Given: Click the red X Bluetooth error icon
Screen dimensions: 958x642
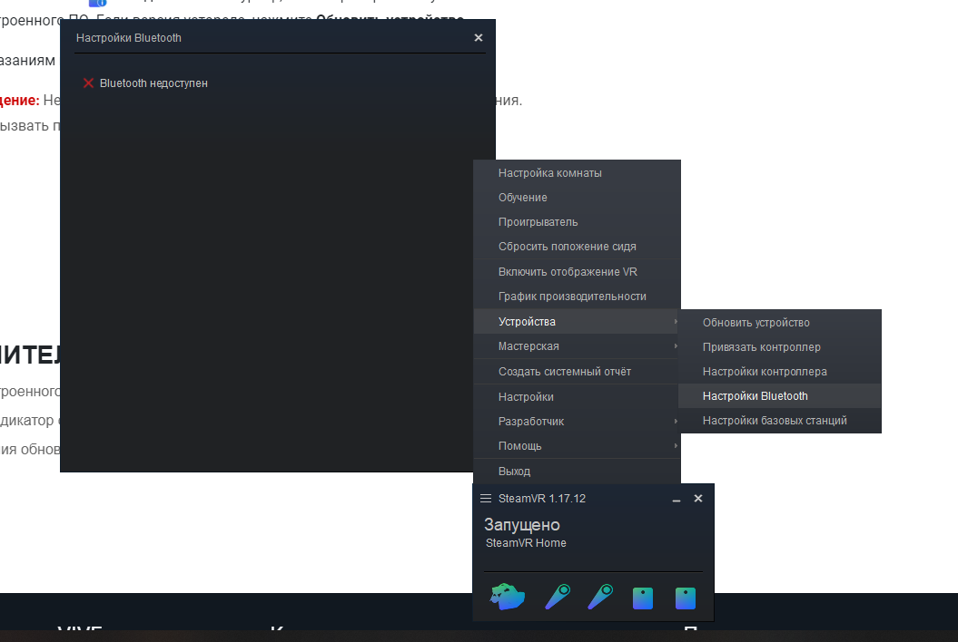Looking at the screenshot, I should point(89,83).
